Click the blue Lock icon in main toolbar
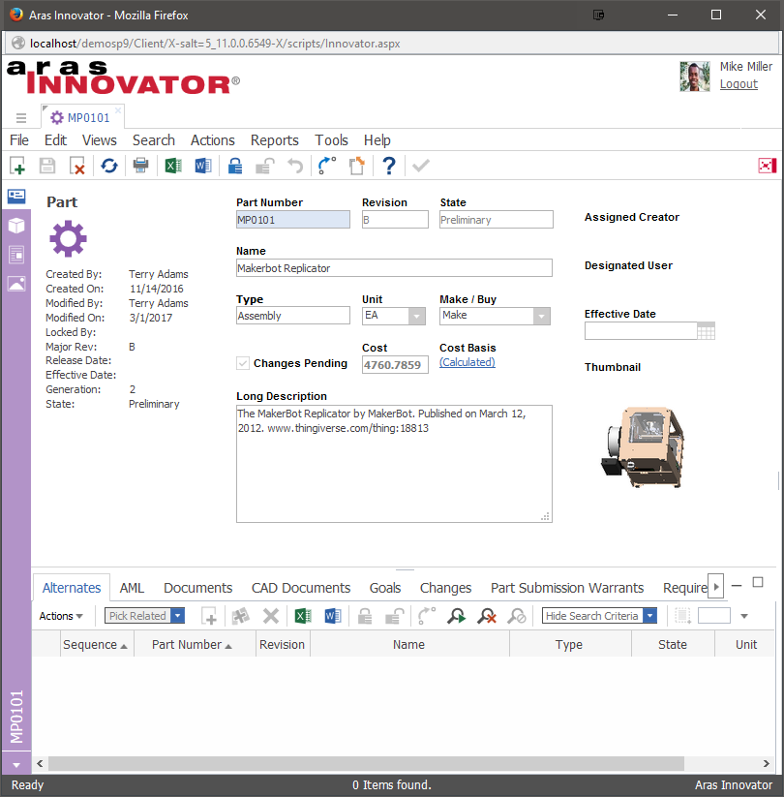This screenshot has height=797, width=784. pos(235,166)
